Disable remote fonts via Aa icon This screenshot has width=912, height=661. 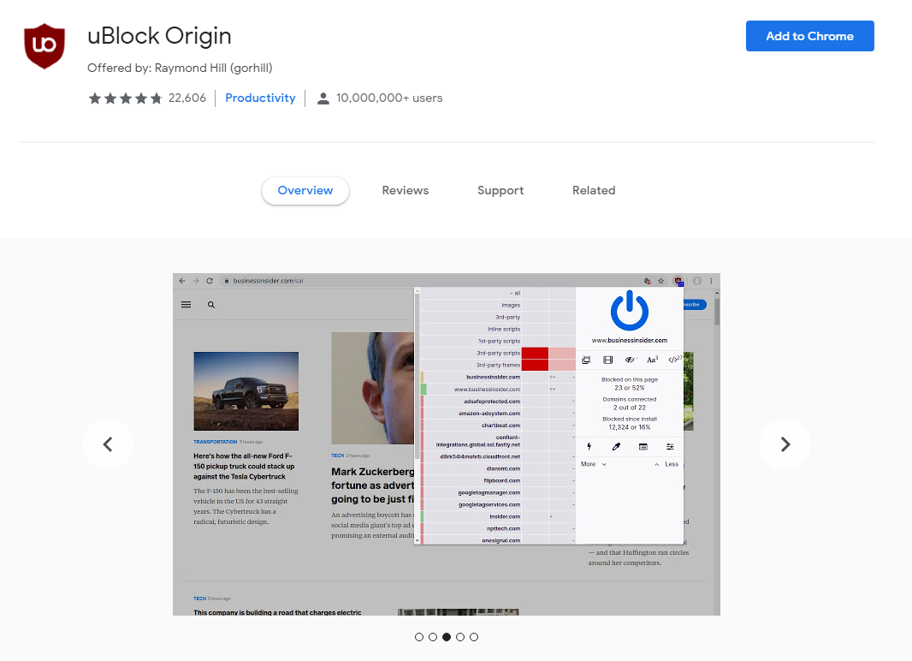point(651,360)
